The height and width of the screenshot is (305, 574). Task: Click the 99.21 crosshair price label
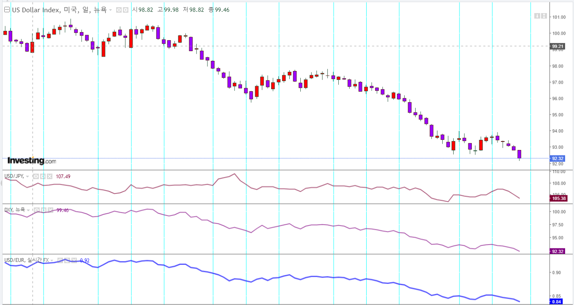[x=557, y=46]
